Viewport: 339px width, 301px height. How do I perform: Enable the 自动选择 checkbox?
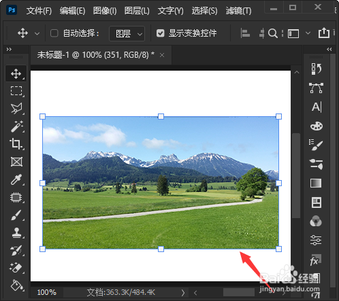[x=54, y=33]
